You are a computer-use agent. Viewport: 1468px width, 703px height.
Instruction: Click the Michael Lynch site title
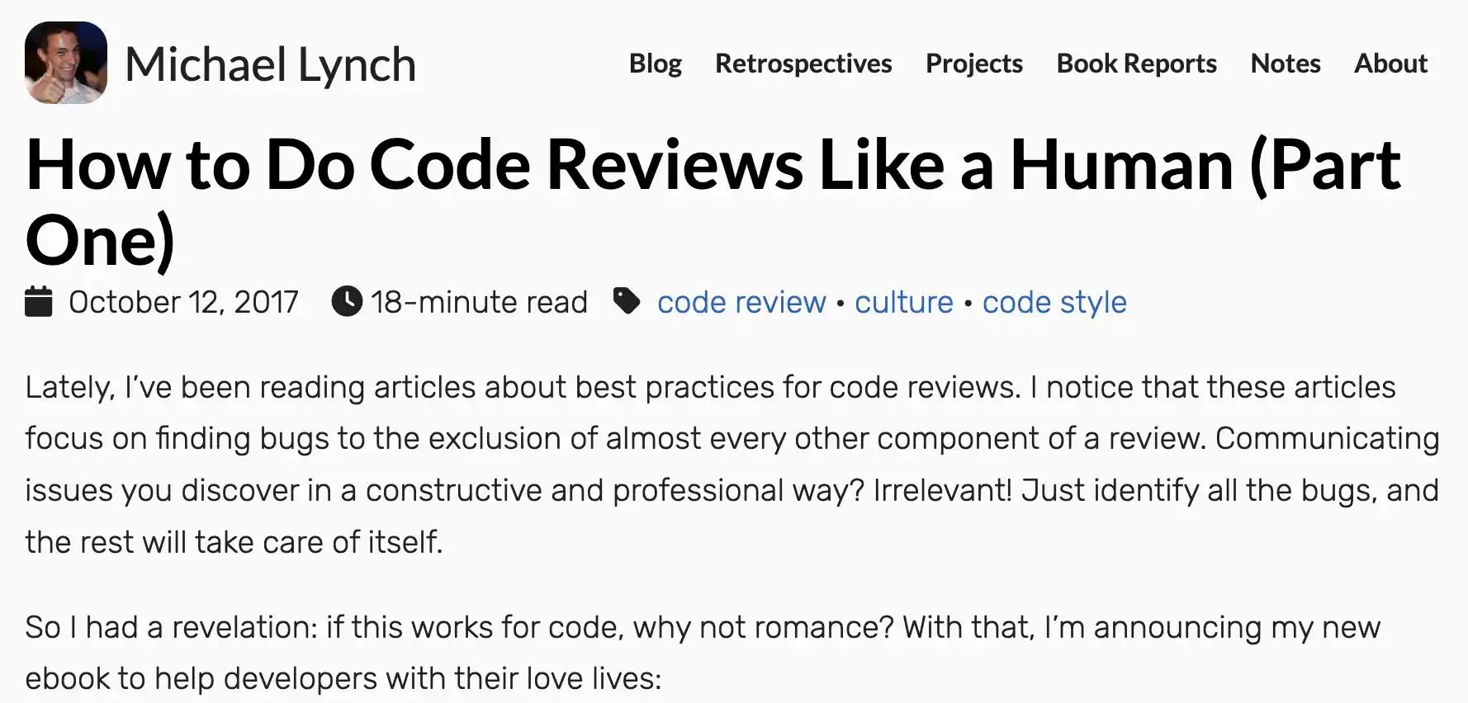click(270, 64)
